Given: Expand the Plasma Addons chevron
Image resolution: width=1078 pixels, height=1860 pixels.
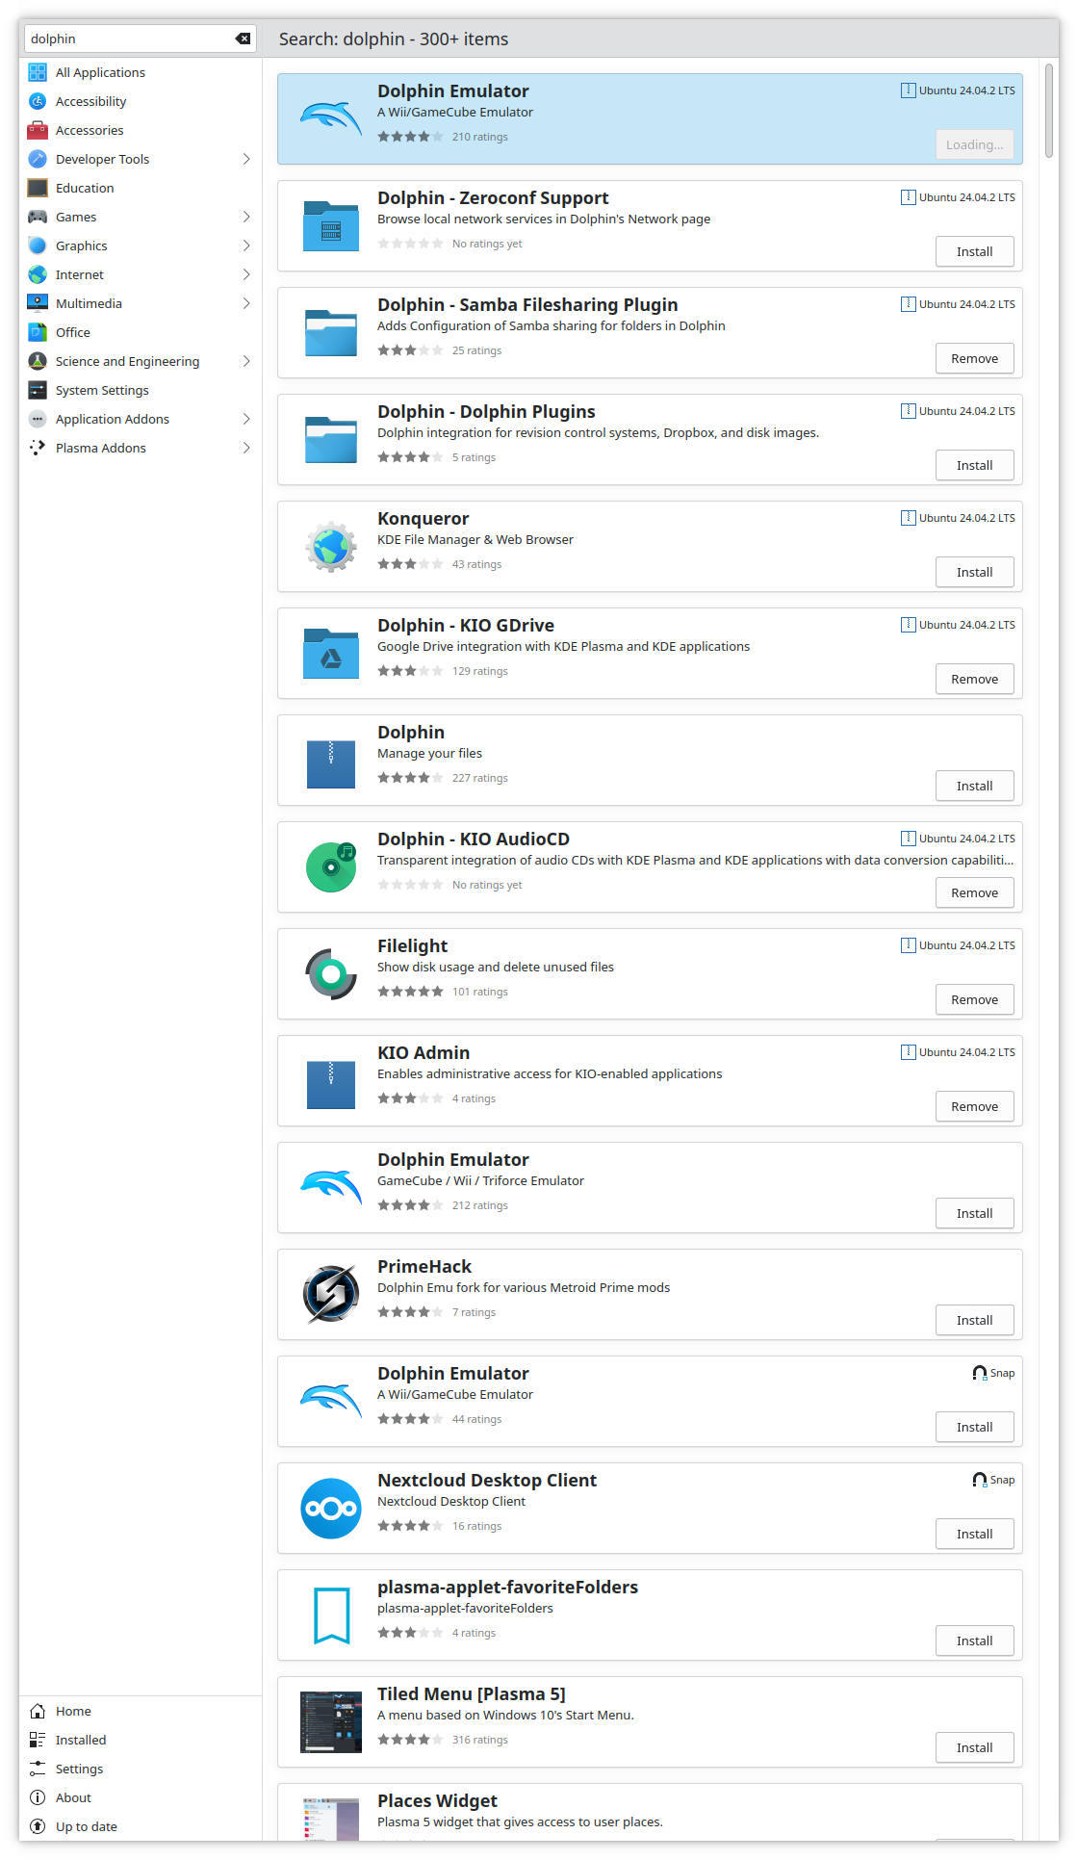Looking at the screenshot, I should (246, 448).
